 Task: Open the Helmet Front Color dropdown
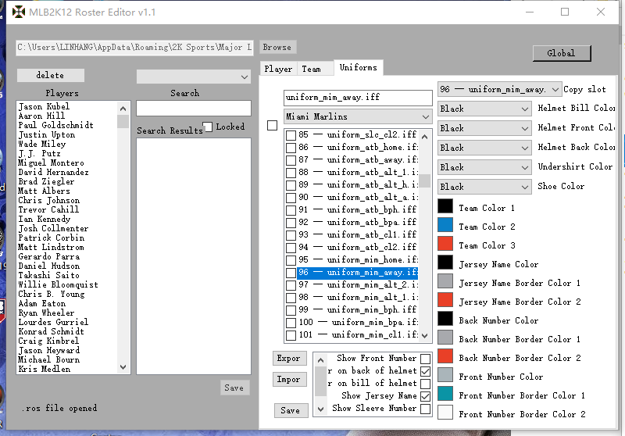[x=484, y=128]
